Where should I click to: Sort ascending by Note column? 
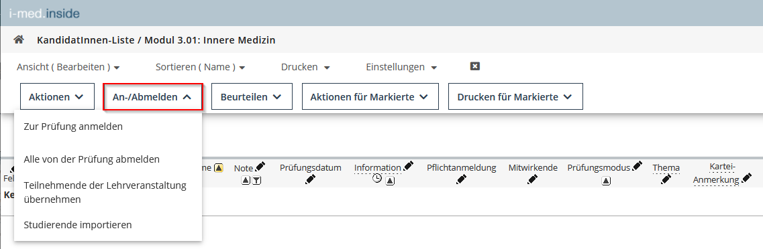(x=246, y=181)
